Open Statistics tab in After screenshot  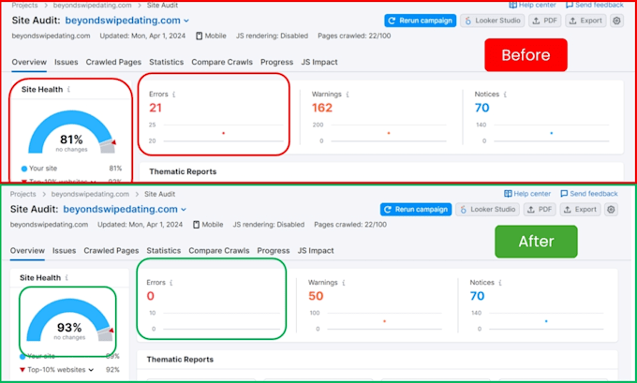pos(164,251)
